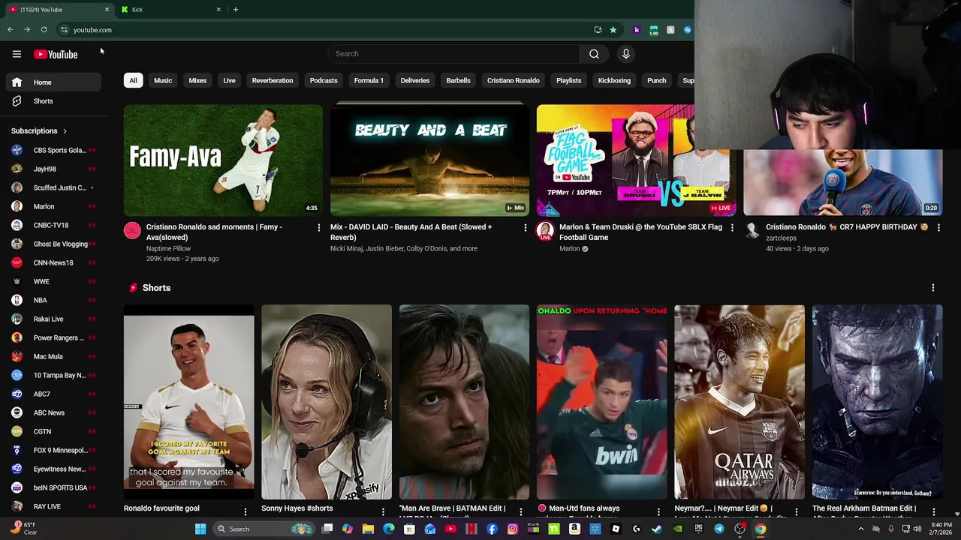Click the zartcleeps channel name

pyautogui.click(x=781, y=238)
